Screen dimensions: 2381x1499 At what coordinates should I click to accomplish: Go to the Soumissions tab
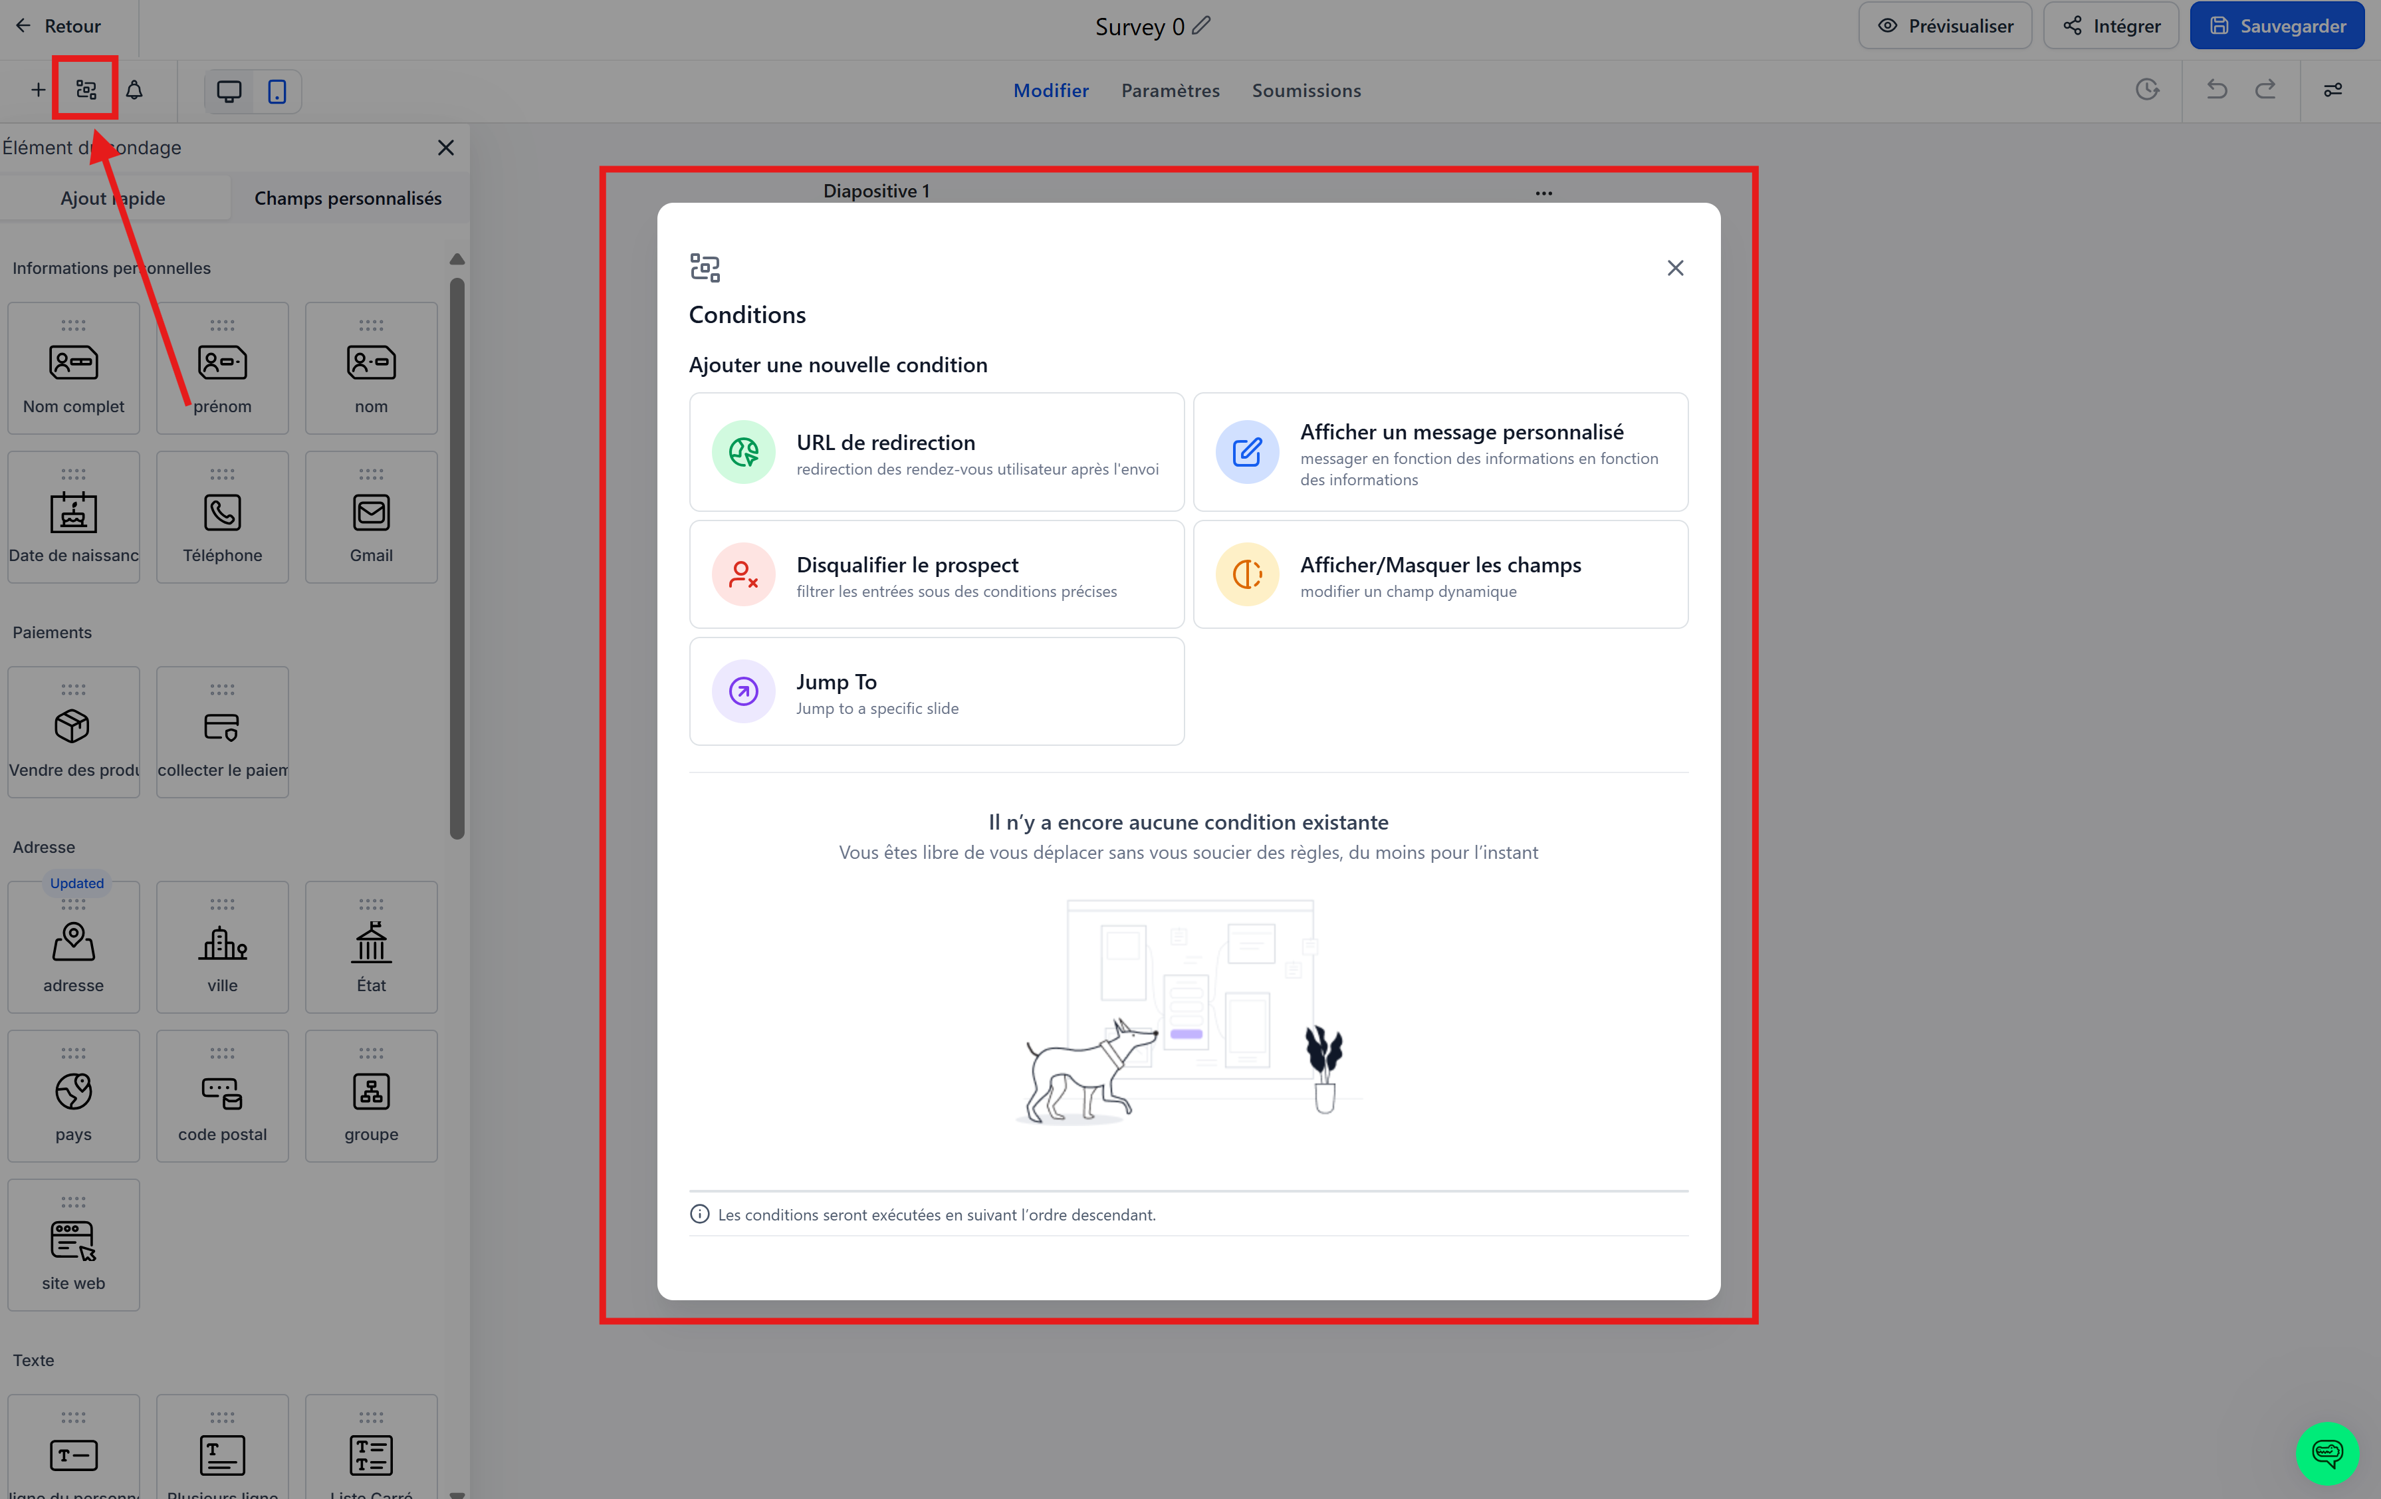click(1306, 90)
